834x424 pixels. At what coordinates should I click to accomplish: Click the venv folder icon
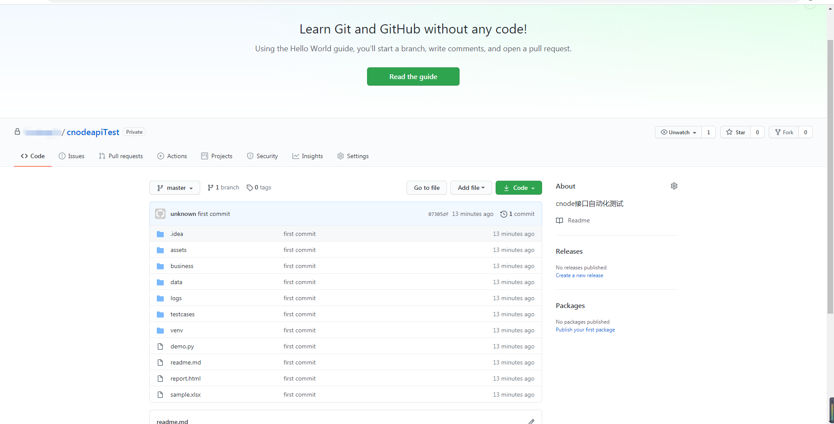[160, 331]
